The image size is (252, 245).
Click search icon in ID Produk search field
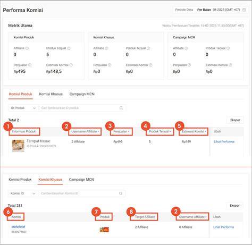[121, 108]
